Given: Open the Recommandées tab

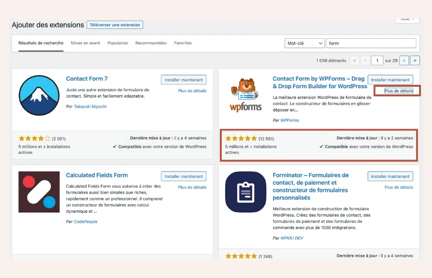Looking at the screenshot, I should 151,43.
